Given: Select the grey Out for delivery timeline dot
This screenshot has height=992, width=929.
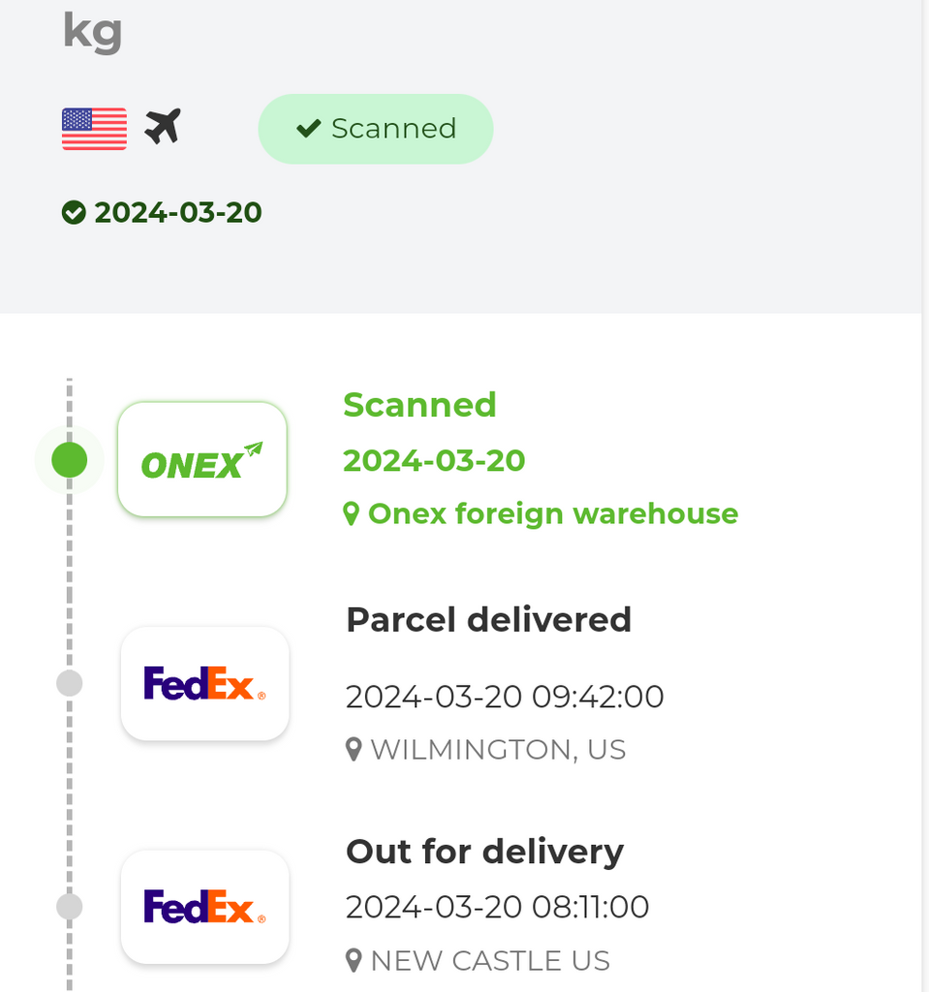Looking at the screenshot, I should [70, 907].
